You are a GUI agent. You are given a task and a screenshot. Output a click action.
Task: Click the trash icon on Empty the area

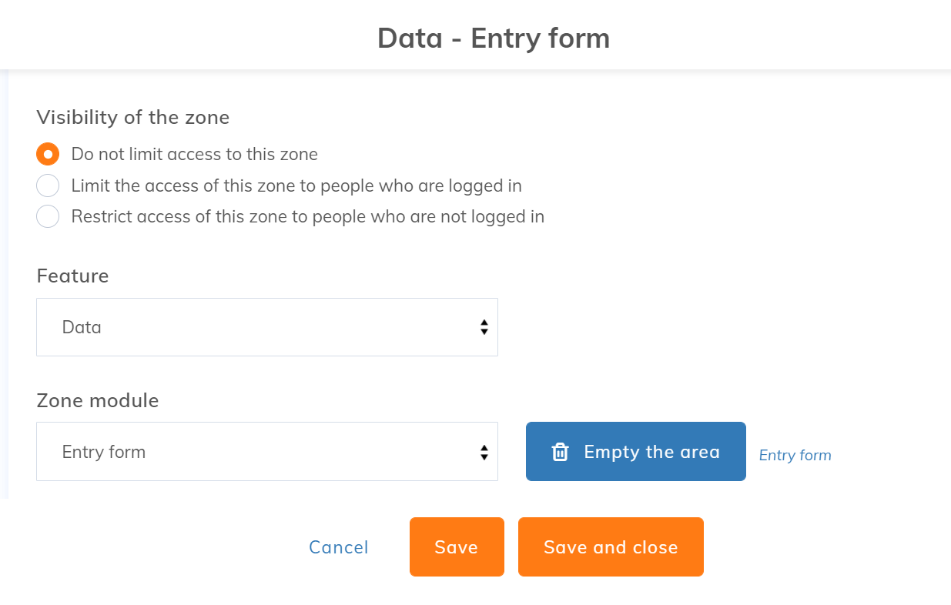coord(561,452)
